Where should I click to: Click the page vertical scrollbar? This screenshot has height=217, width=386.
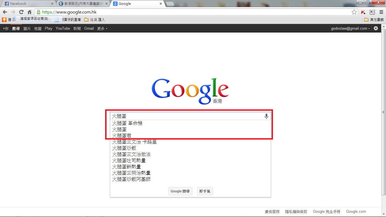pyautogui.click(x=383, y=112)
